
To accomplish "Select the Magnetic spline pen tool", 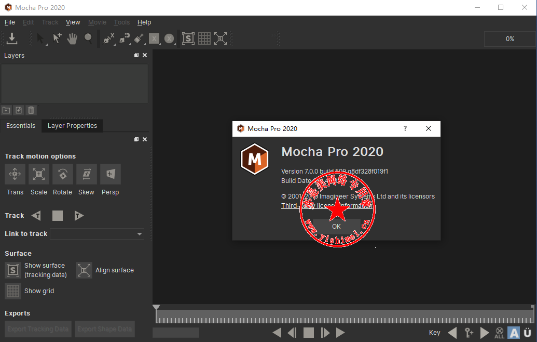I will [125, 39].
